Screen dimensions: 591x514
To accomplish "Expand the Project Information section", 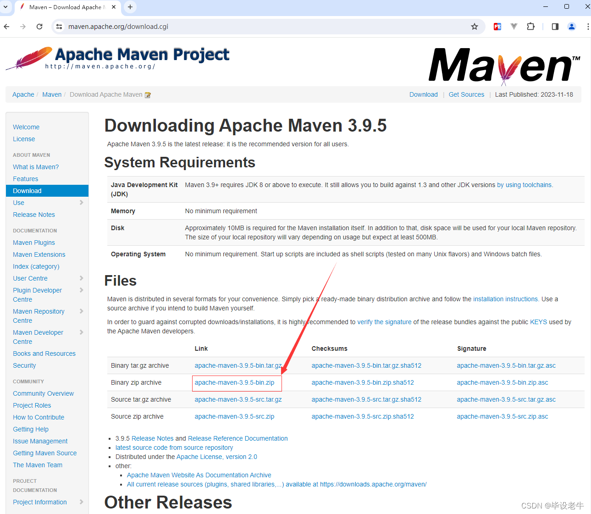I will click(81, 502).
